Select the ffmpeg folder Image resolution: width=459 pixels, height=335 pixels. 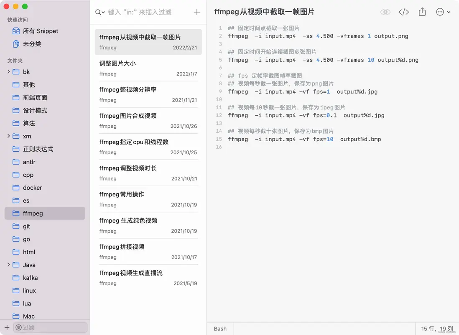(x=45, y=213)
